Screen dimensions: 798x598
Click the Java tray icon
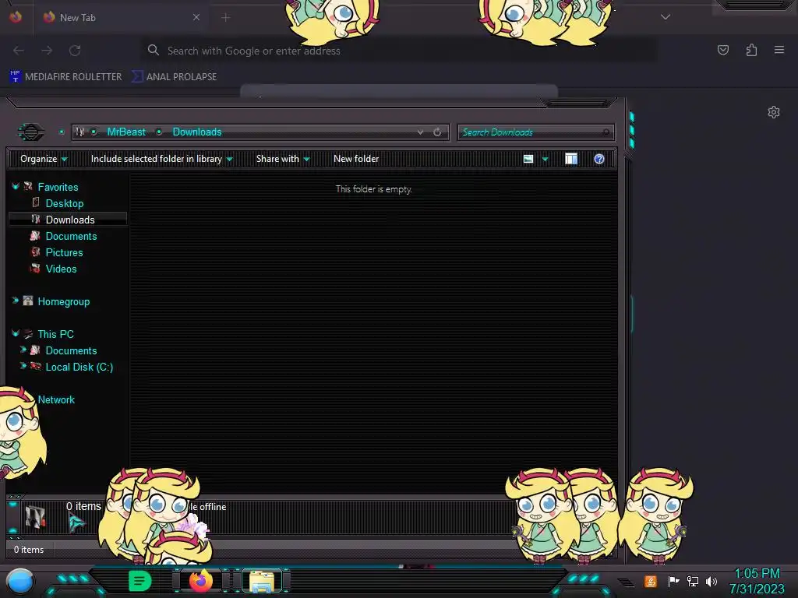(651, 581)
